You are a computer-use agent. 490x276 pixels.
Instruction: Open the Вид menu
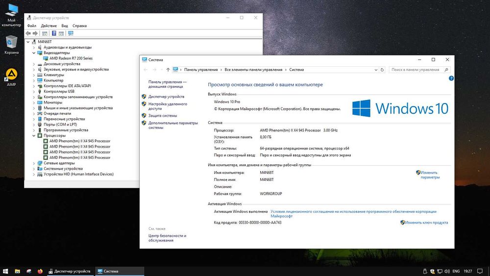click(64, 26)
